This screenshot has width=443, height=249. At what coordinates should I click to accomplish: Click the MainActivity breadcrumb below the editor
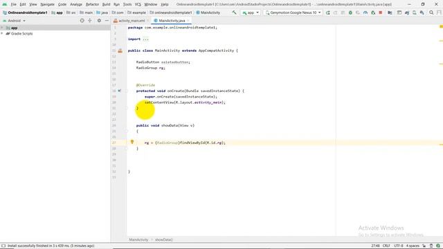point(138,240)
